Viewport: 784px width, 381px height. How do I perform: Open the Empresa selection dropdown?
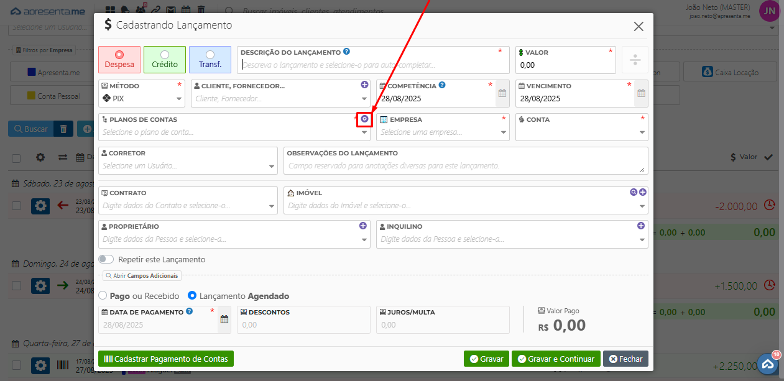(503, 132)
